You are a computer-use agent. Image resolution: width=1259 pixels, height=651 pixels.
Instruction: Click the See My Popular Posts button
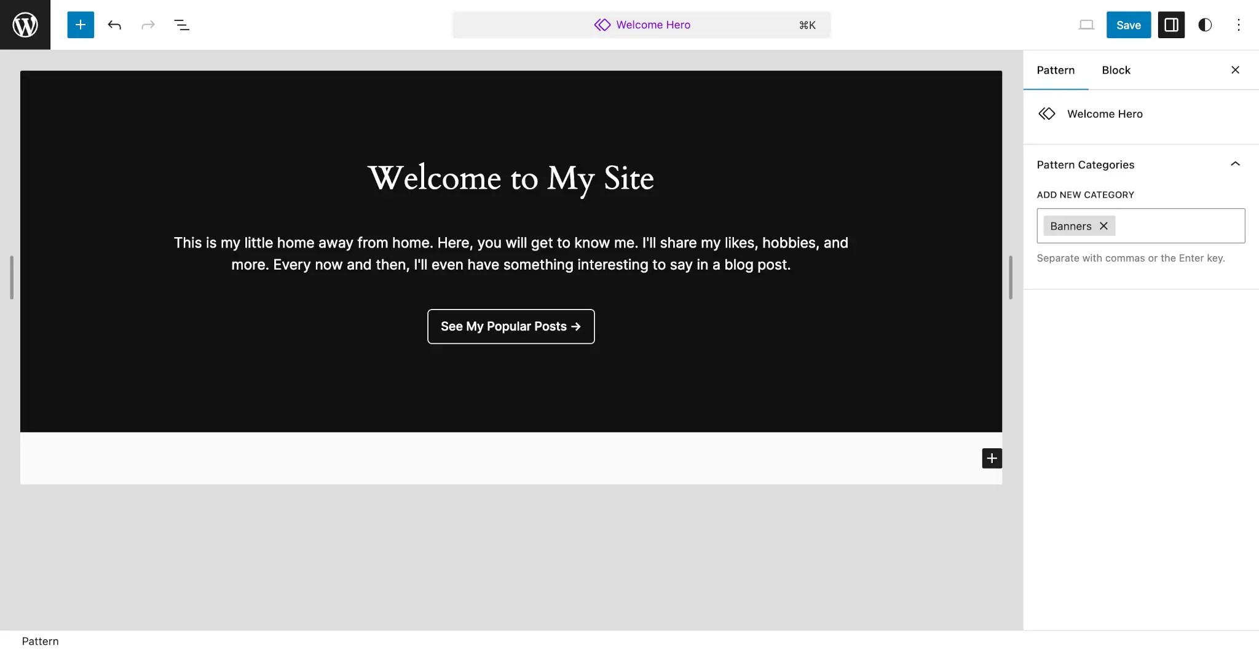point(510,326)
